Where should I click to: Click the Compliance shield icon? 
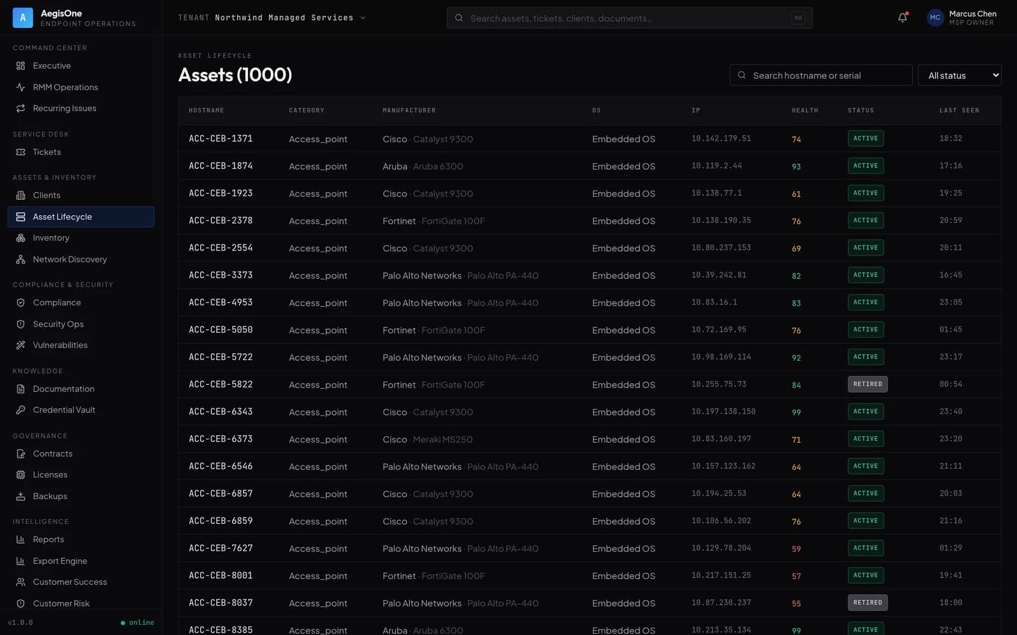point(20,303)
